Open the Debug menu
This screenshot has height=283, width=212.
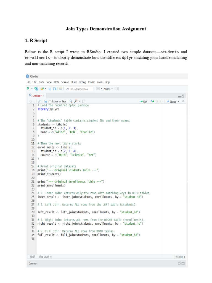coord(82,82)
